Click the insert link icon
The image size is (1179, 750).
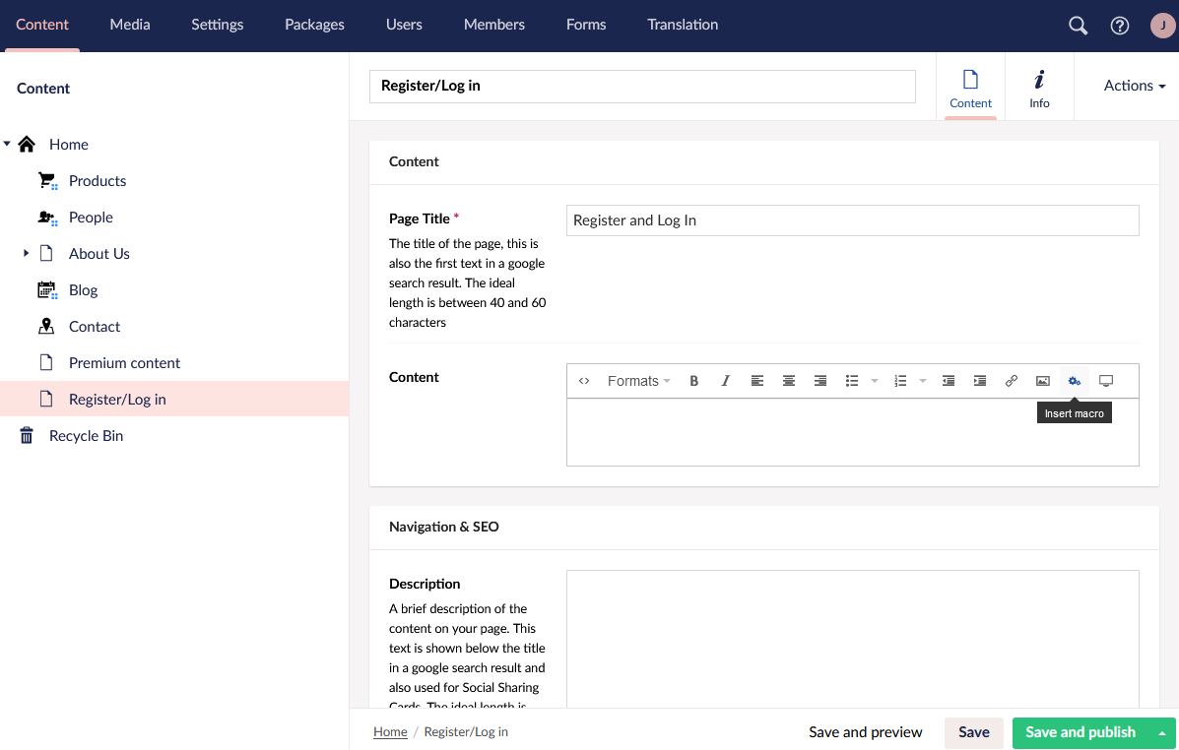tap(1012, 381)
